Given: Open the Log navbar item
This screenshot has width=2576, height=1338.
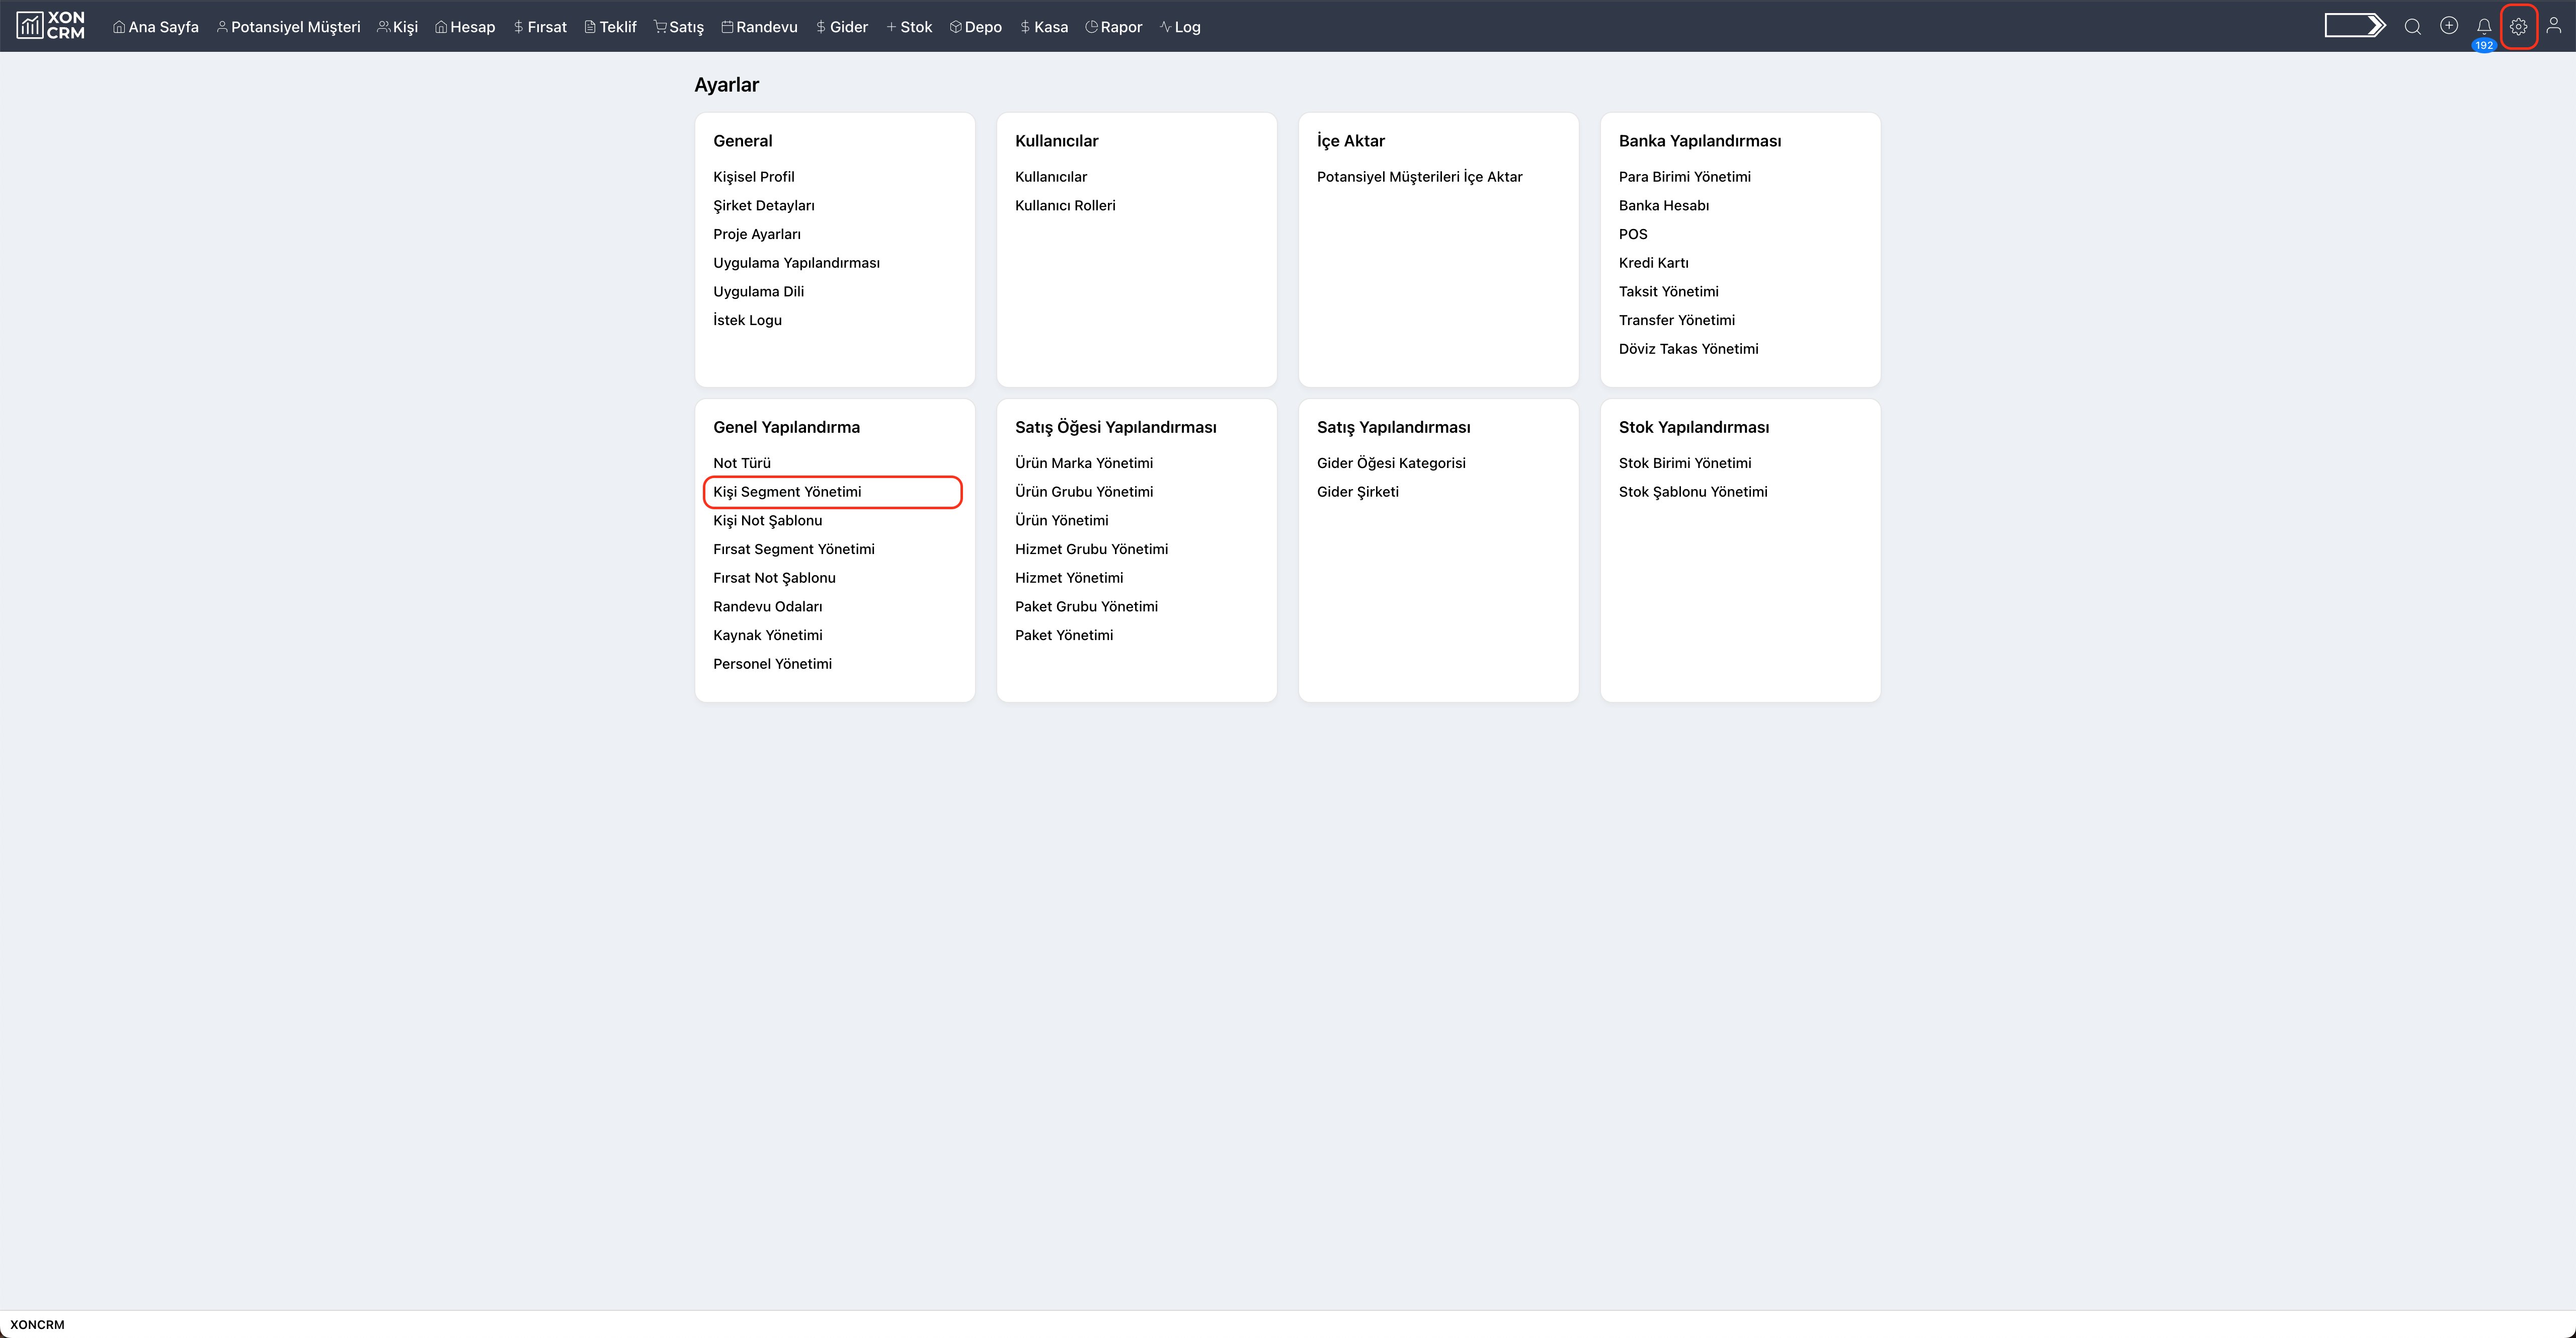Looking at the screenshot, I should 1180,27.
